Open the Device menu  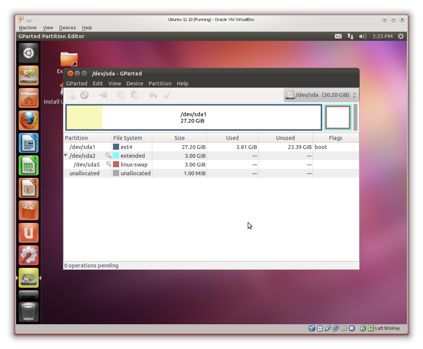pos(135,83)
